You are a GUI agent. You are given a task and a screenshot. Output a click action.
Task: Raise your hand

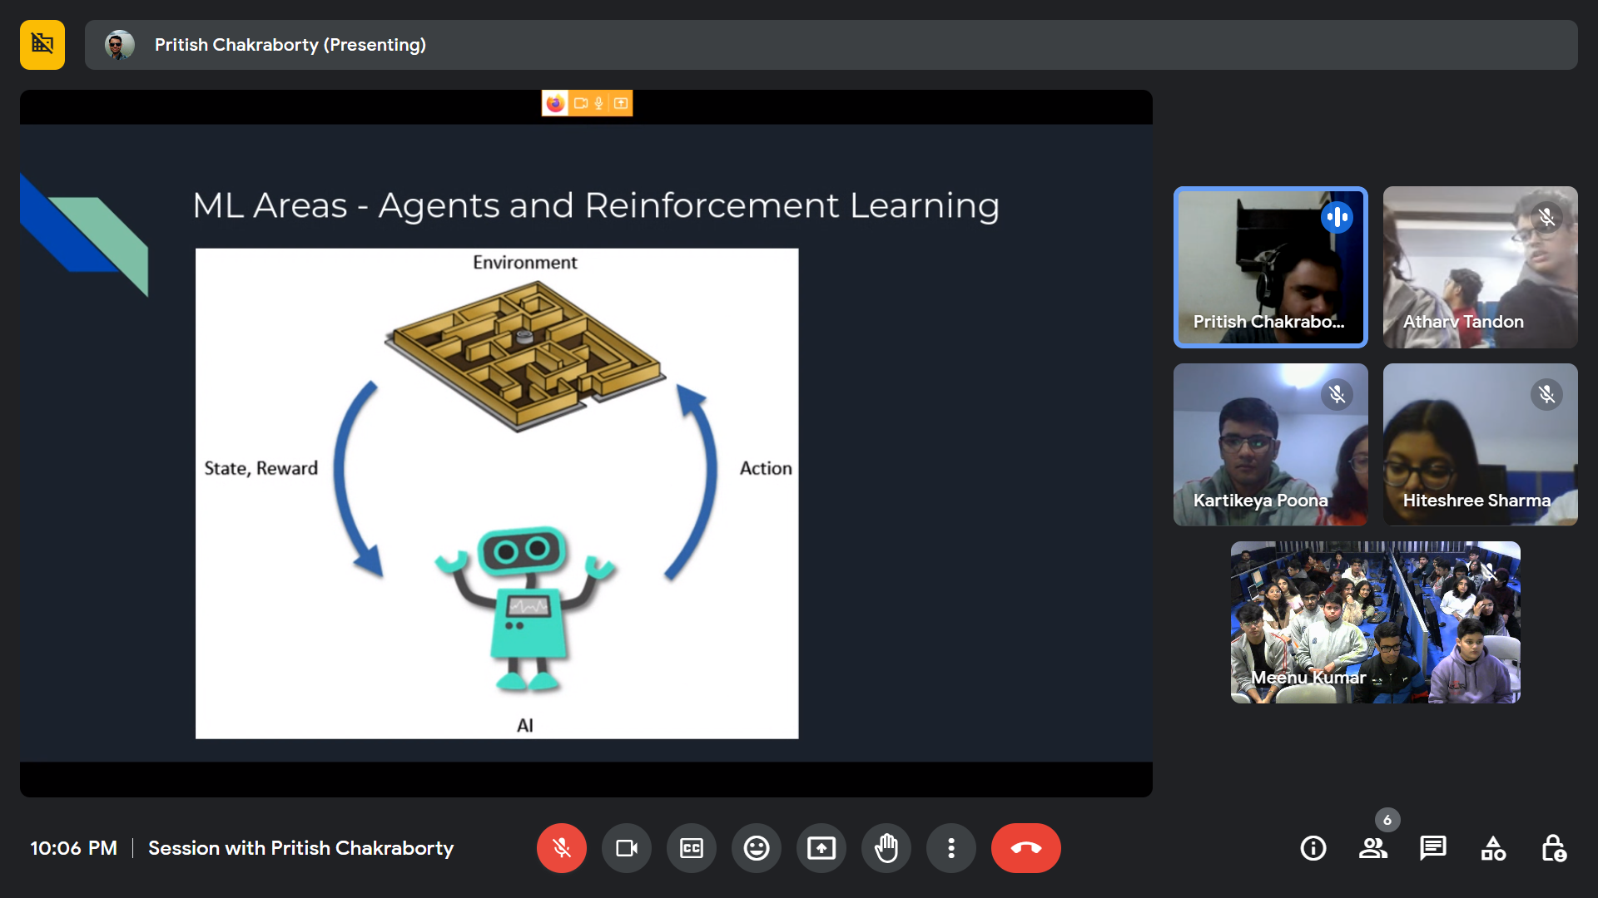pyautogui.click(x=886, y=848)
